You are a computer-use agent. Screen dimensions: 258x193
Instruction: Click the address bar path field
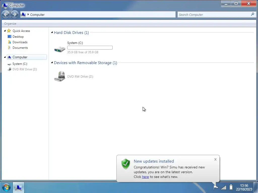[x=98, y=14]
